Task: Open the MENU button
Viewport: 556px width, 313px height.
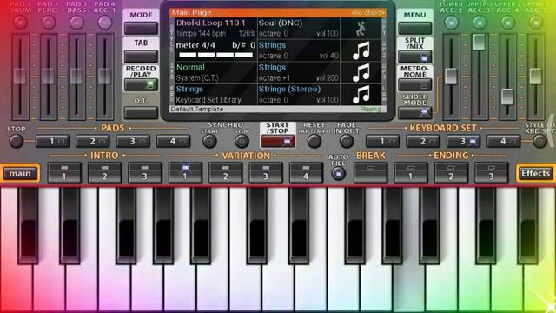Action: (x=414, y=29)
